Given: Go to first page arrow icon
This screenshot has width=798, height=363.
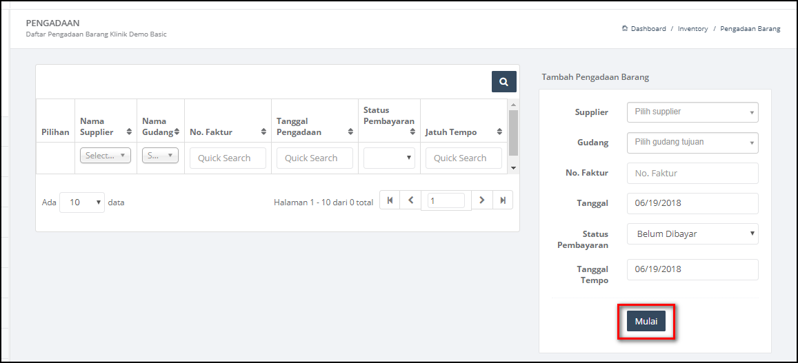Looking at the screenshot, I should (390, 200).
